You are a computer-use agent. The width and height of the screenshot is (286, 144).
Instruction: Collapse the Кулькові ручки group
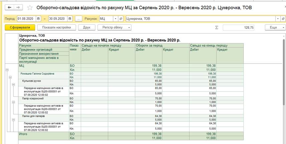click(x=13, y=84)
